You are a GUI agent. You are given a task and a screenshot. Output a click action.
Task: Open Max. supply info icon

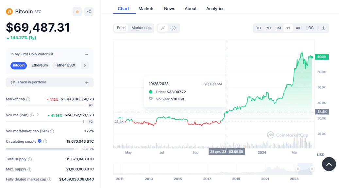pyautogui.click(x=29, y=169)
